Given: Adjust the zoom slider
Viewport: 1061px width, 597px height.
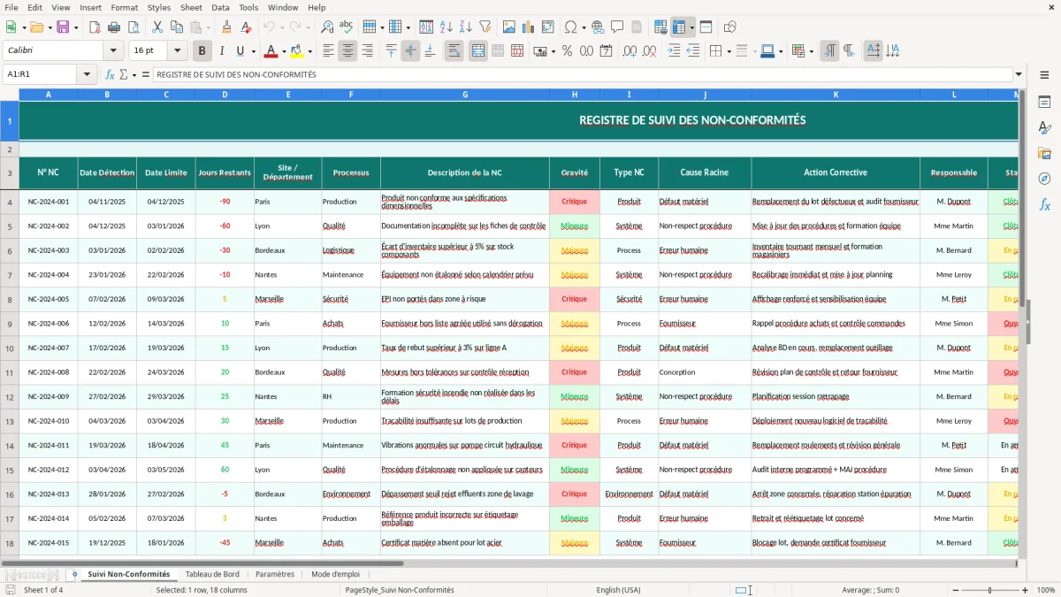Looking at the screenshot, I should (x=989, y=590).
